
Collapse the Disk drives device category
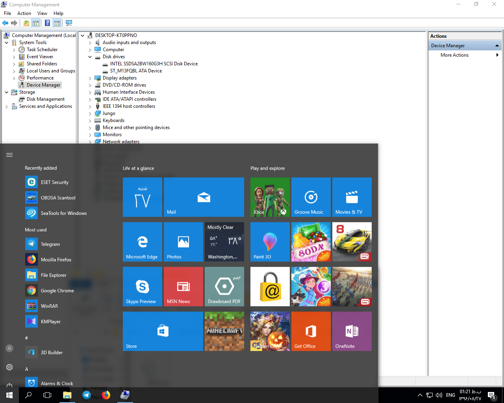pyautogui.click(x=90, y=57)
